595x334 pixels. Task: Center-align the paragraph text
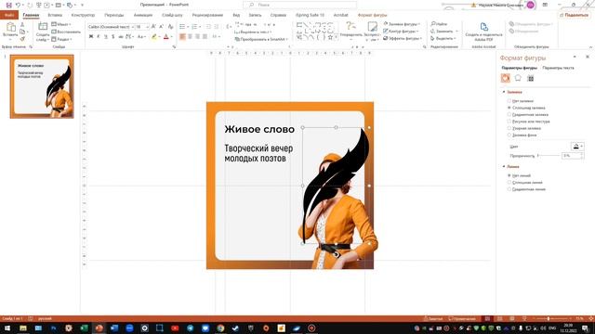click(190, 37)
